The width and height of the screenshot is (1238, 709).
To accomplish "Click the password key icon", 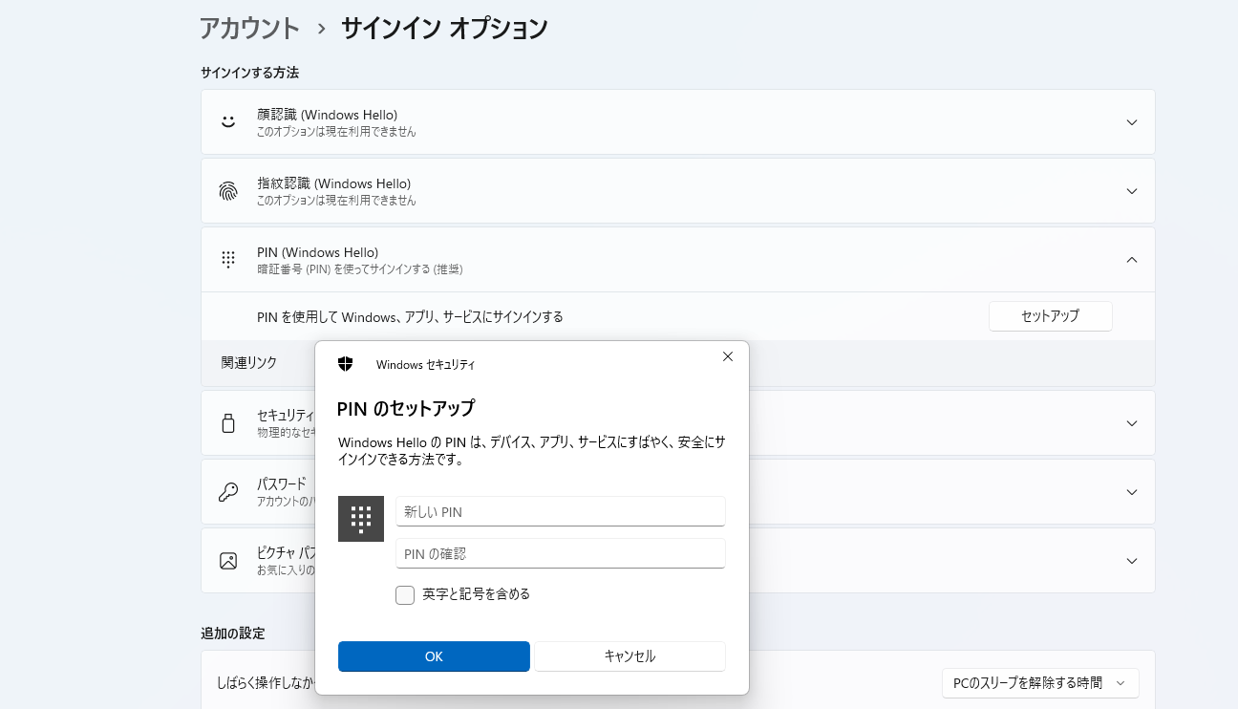I will point(228,492).
